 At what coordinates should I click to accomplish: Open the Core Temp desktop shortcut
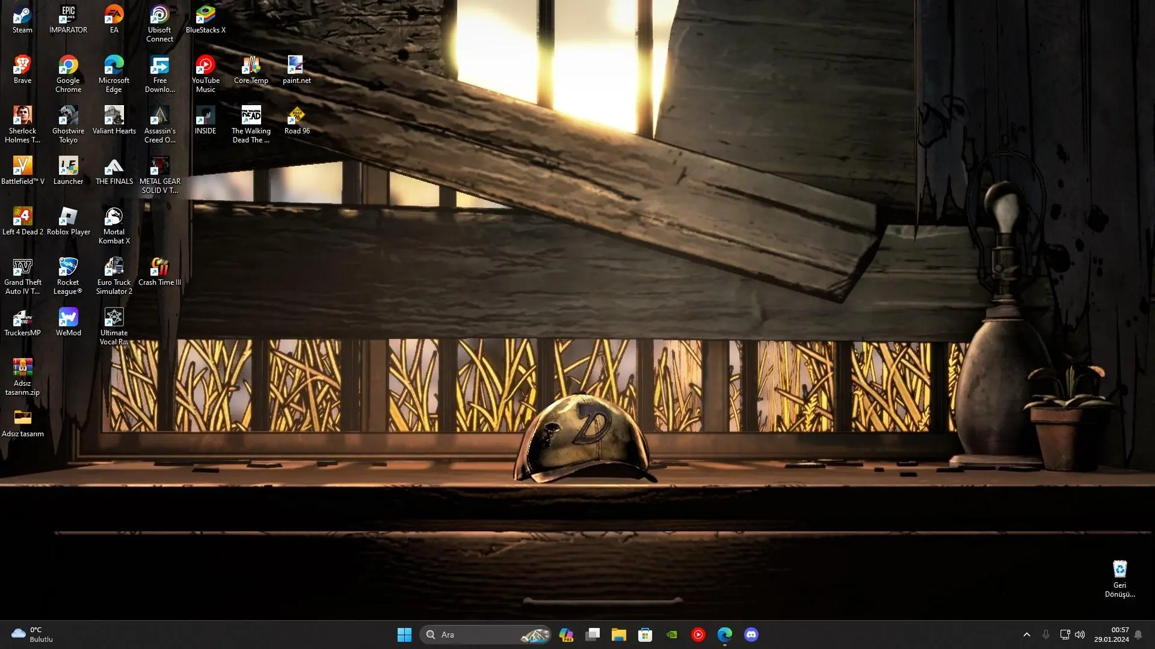coord(251,70)
